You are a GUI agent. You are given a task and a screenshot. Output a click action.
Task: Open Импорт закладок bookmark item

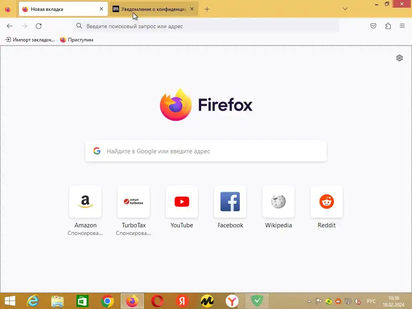click(30, 40)
